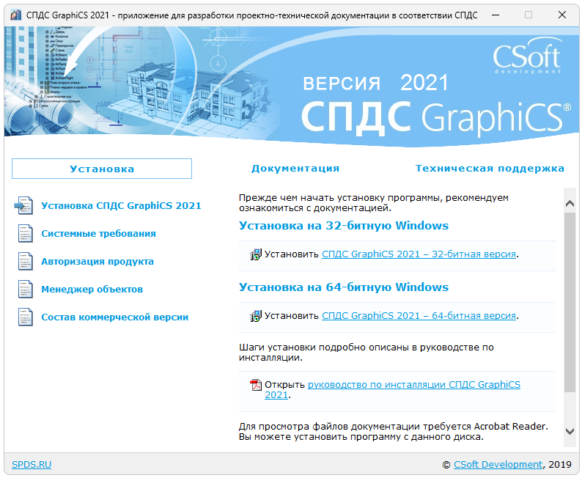Install СПДС GraphiCS 2021 – 64-битная версия
The width and height of the screenshot is (582, 478).
419,316
